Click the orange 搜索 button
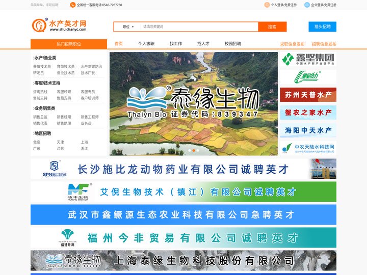This screenshot has width=367, height=275. pos(272,27)
